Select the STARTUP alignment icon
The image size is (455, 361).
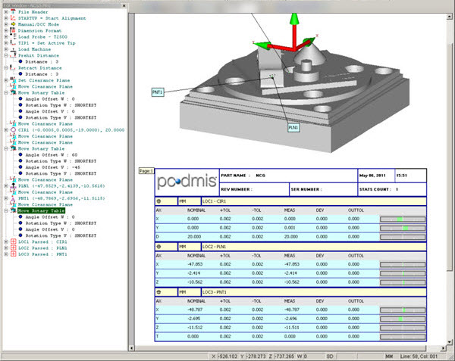coord(12,20)
